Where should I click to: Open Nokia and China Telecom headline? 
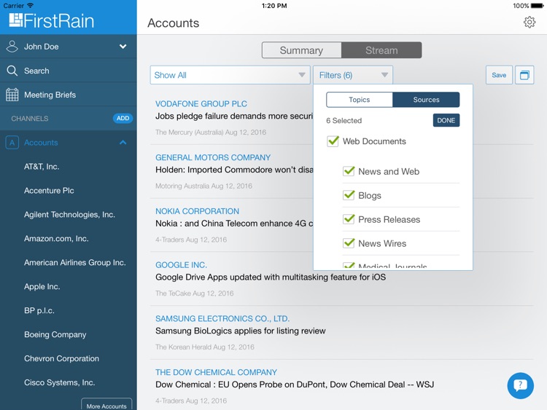pos(234,224)
